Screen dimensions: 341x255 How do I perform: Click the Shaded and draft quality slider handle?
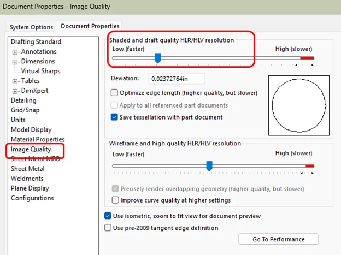(157, 57)
